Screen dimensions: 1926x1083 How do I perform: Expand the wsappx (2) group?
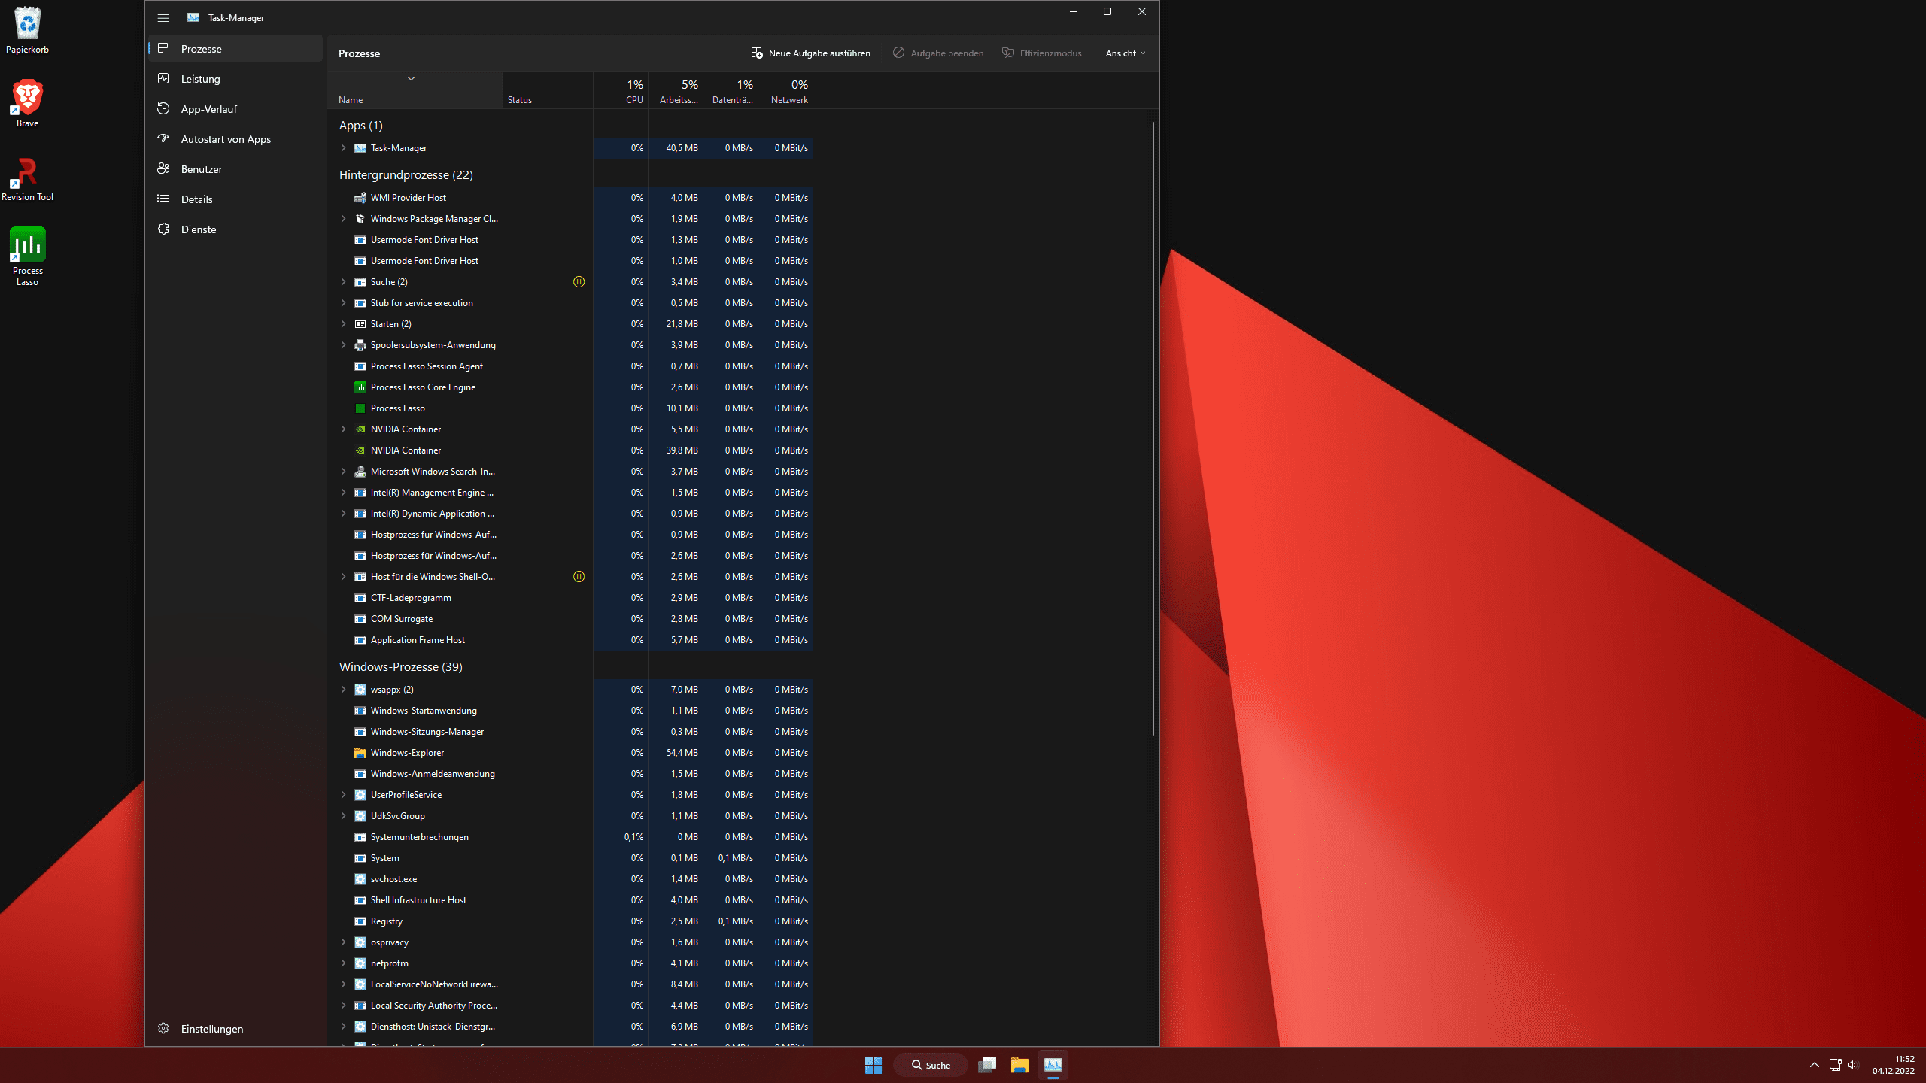click(344, 690)
